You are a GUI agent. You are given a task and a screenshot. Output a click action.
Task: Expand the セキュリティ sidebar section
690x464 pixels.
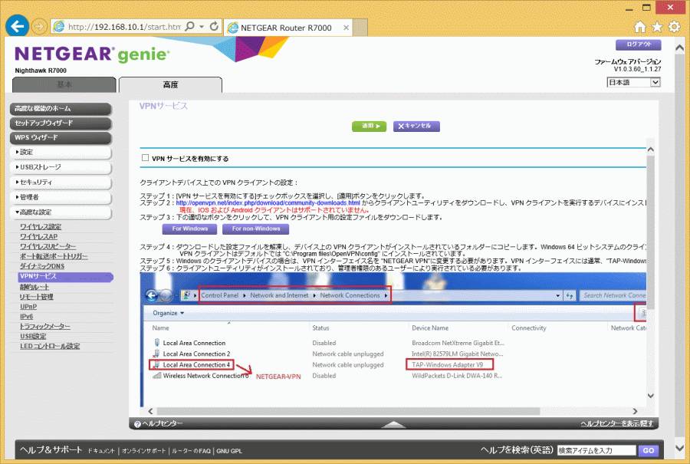point(61,182)
